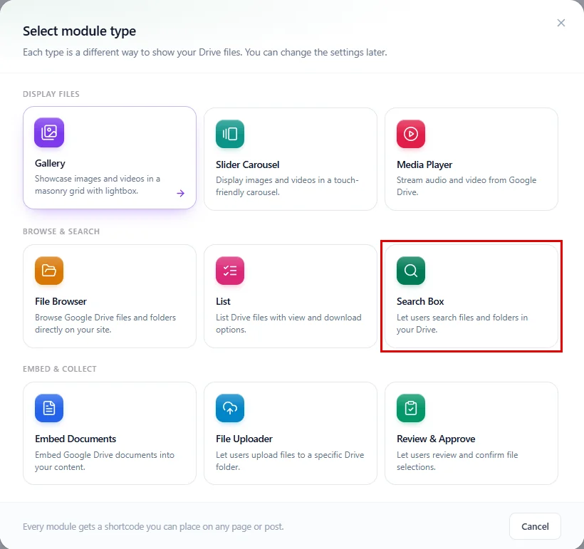Image resolution: width=584 pixels, height=549 pixels.
Task: Click the File Uploader cloud icon
Action: tap(230, 408)
